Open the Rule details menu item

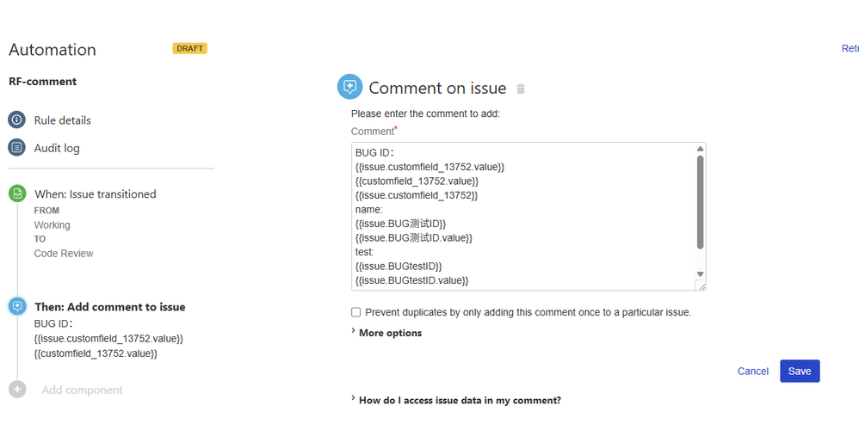tap(63, 120)
